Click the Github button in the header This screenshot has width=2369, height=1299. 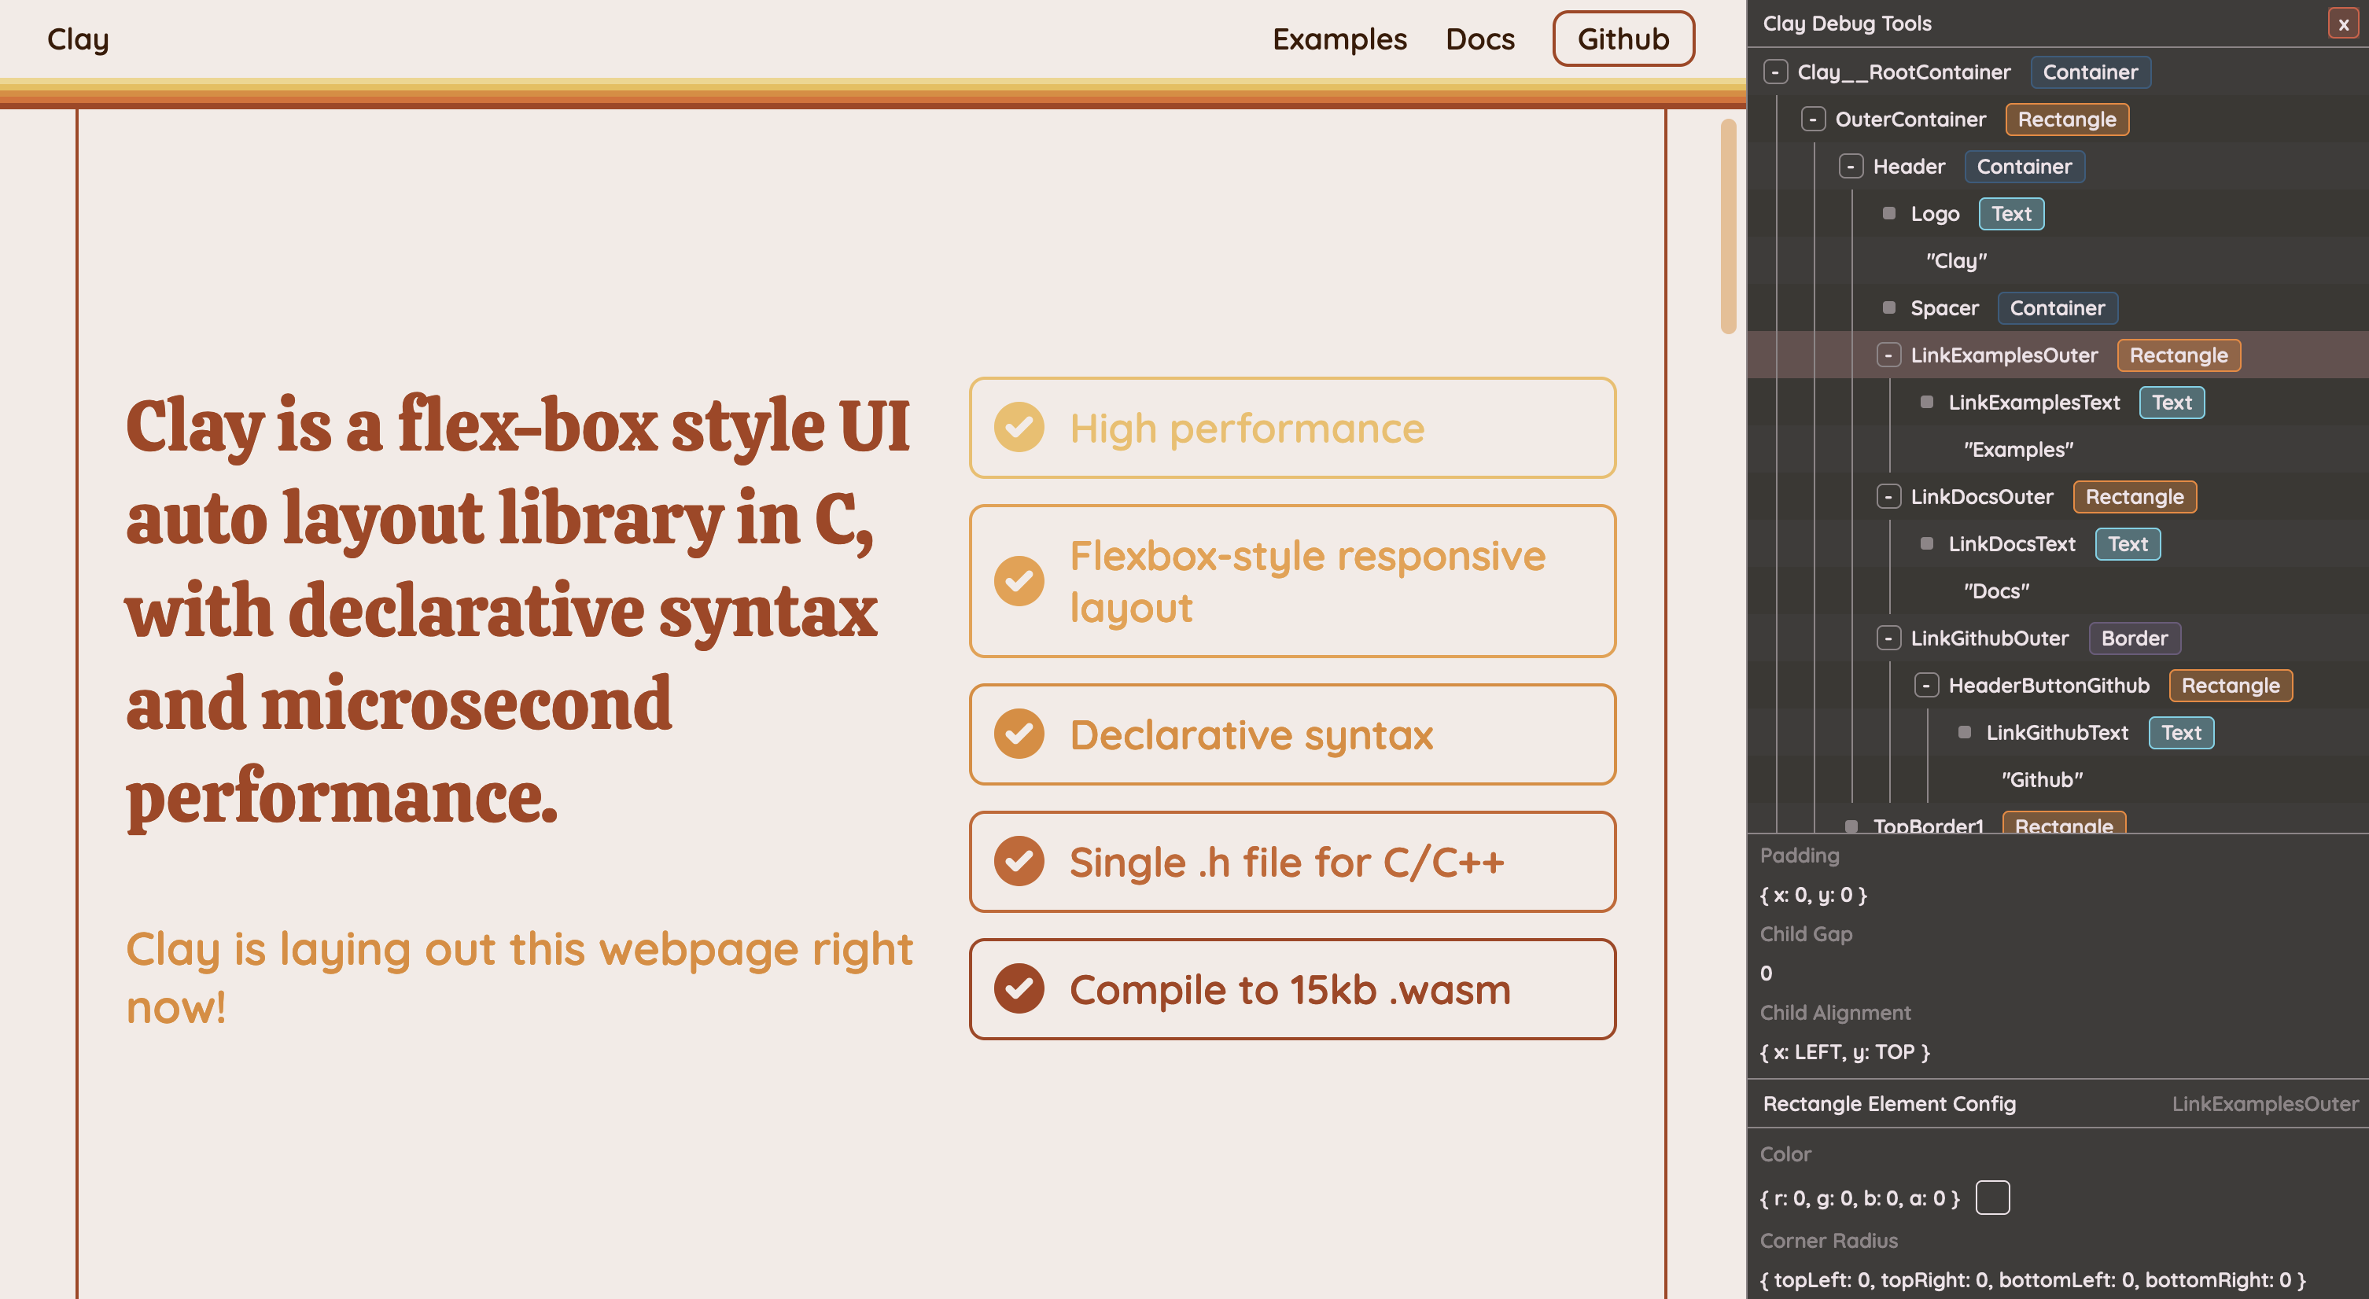1623,39
